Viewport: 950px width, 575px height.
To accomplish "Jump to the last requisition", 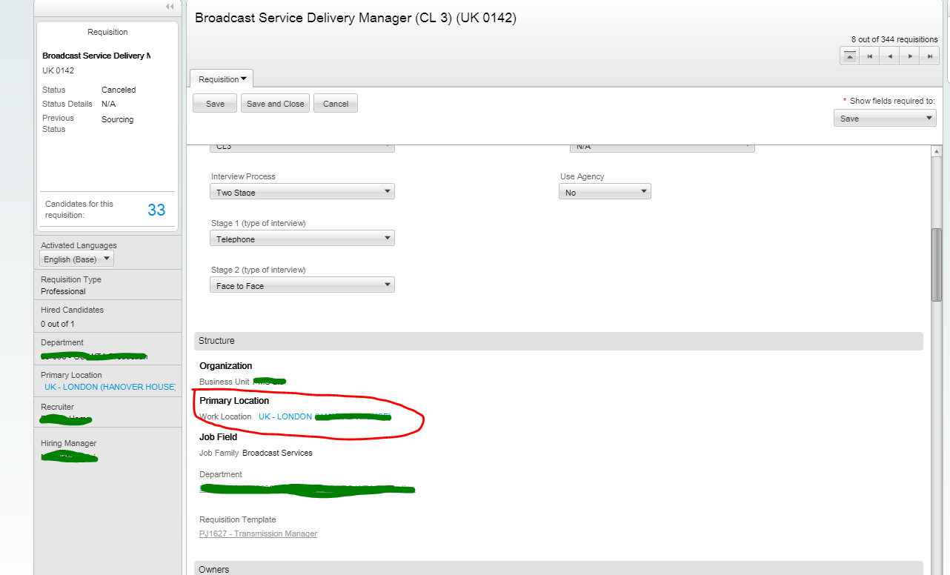I will 929,55.
